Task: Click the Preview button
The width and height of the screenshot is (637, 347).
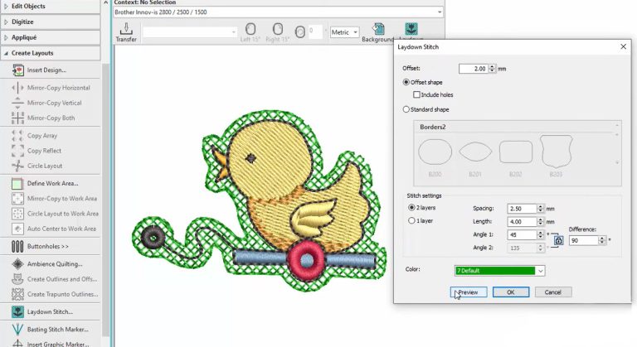Action: (469, 292)
